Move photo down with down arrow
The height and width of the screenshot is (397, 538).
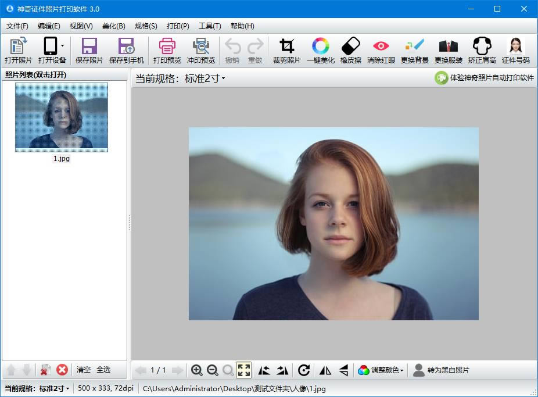tap(26, 370)
